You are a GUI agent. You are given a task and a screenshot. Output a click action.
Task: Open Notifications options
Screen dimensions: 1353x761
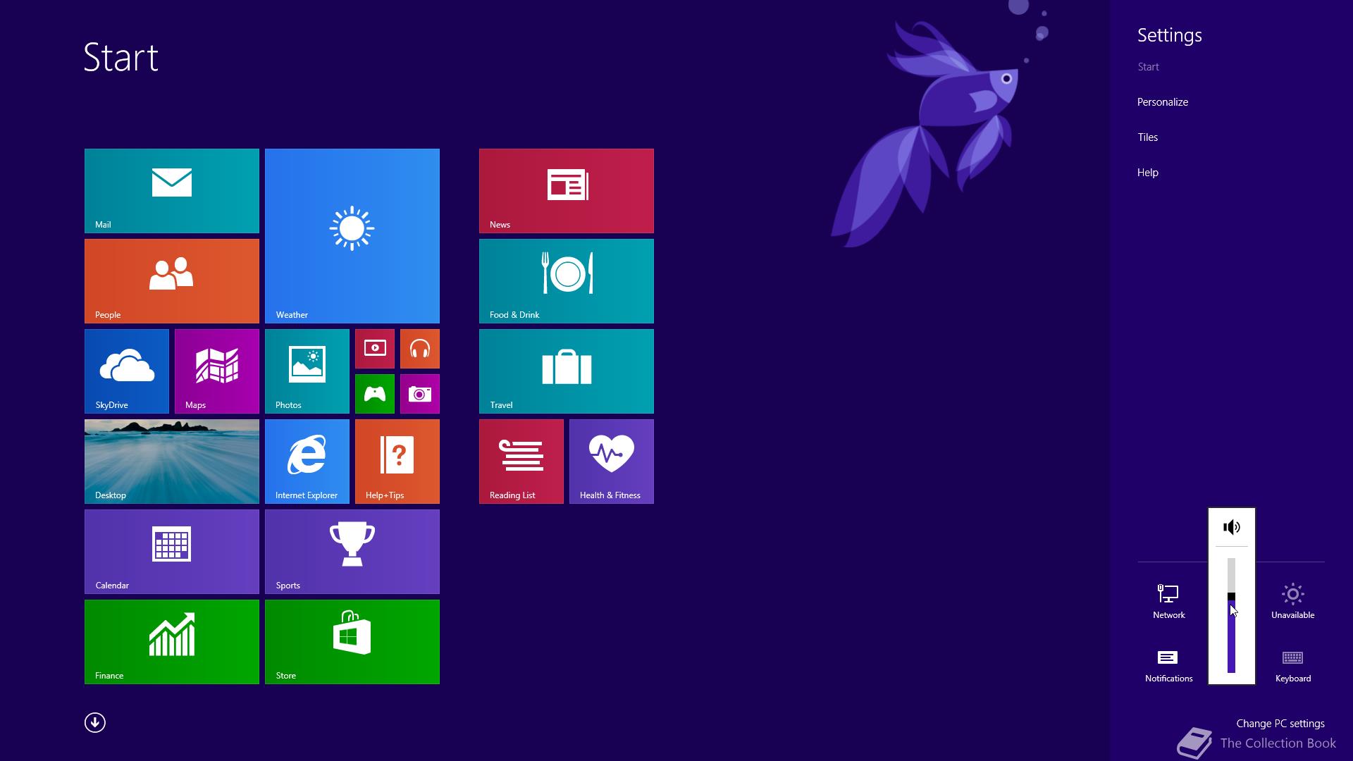point(1169,666)
